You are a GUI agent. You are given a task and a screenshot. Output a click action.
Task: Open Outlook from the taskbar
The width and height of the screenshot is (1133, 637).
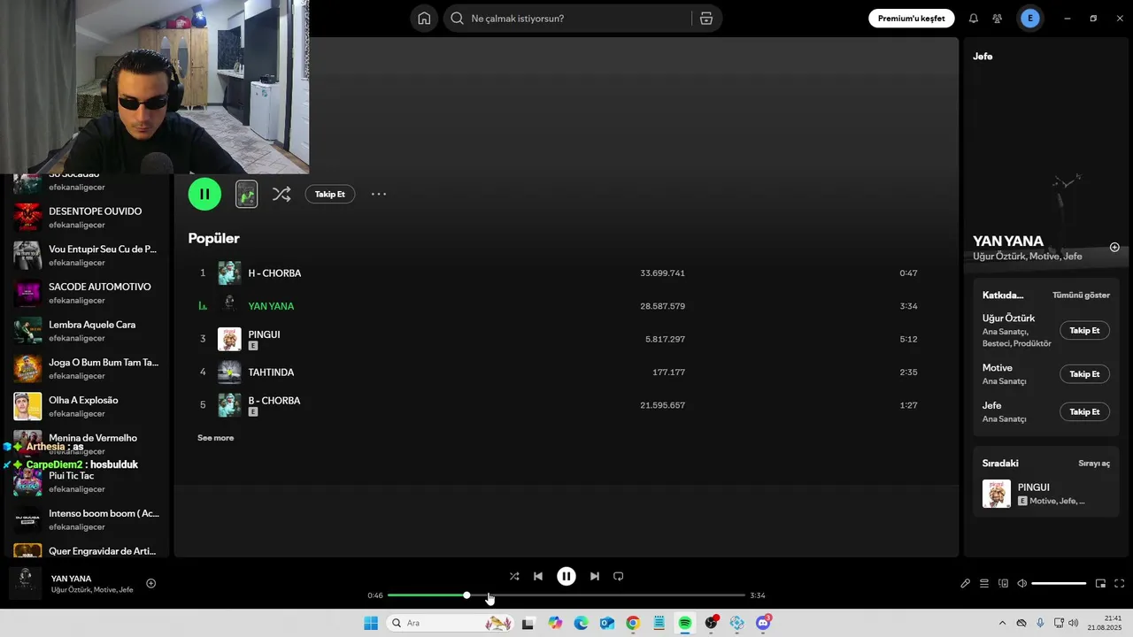pos(607,623)
